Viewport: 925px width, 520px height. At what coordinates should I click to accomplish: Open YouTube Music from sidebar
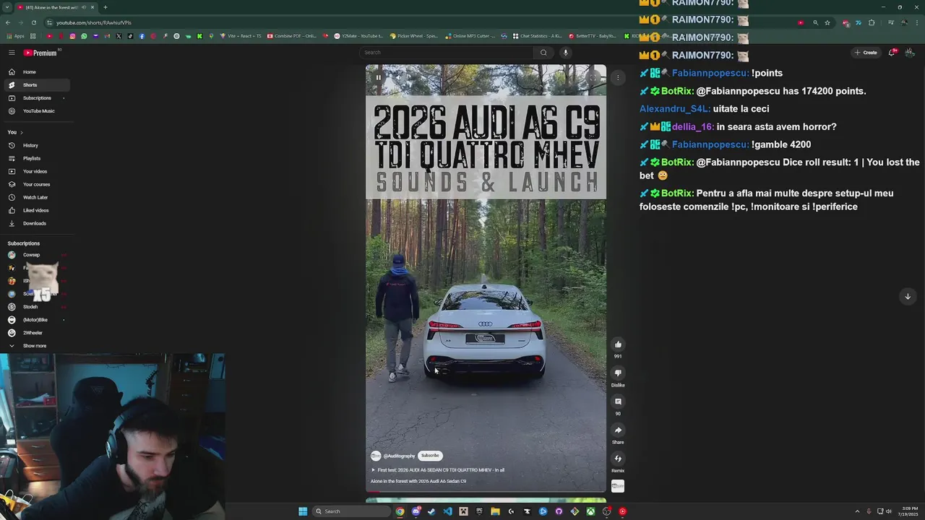[x=38, y=111]
